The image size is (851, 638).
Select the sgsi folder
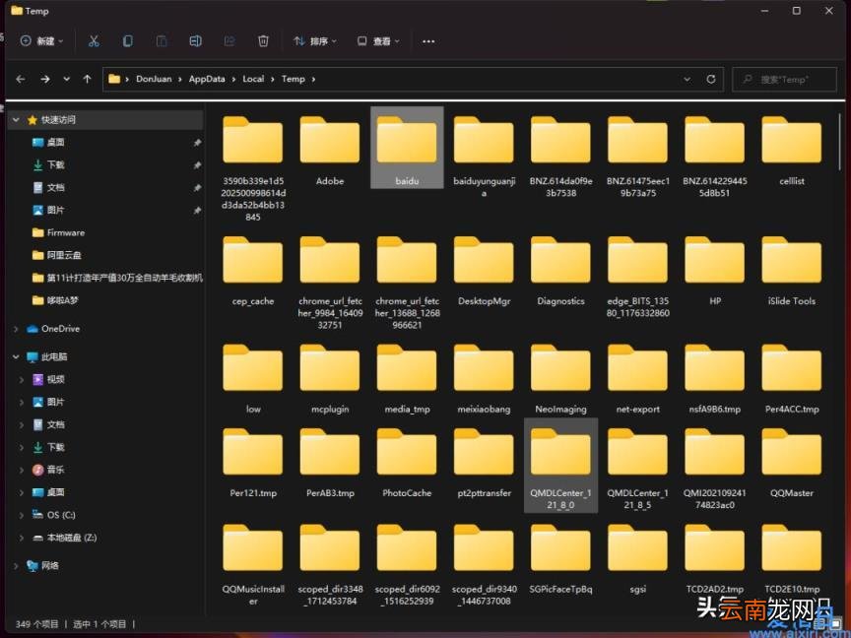pos(637,559)
